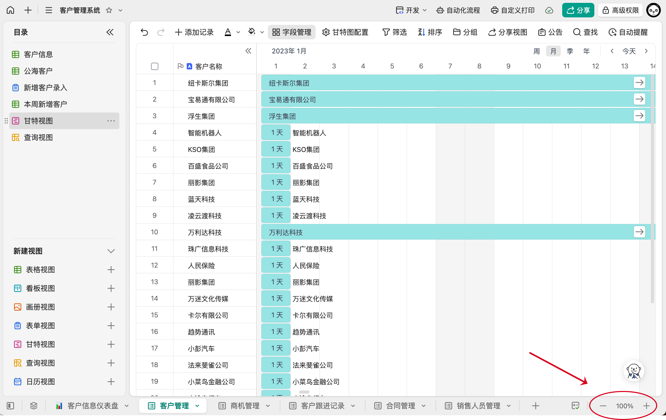Switch timeline scale to 季
Image resolution: width=666 pixels, height=420 pixels.
(570, 51)
